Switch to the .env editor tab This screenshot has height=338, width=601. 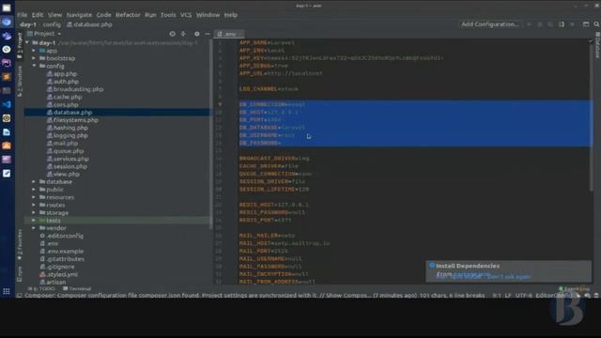tap(229, 34)
